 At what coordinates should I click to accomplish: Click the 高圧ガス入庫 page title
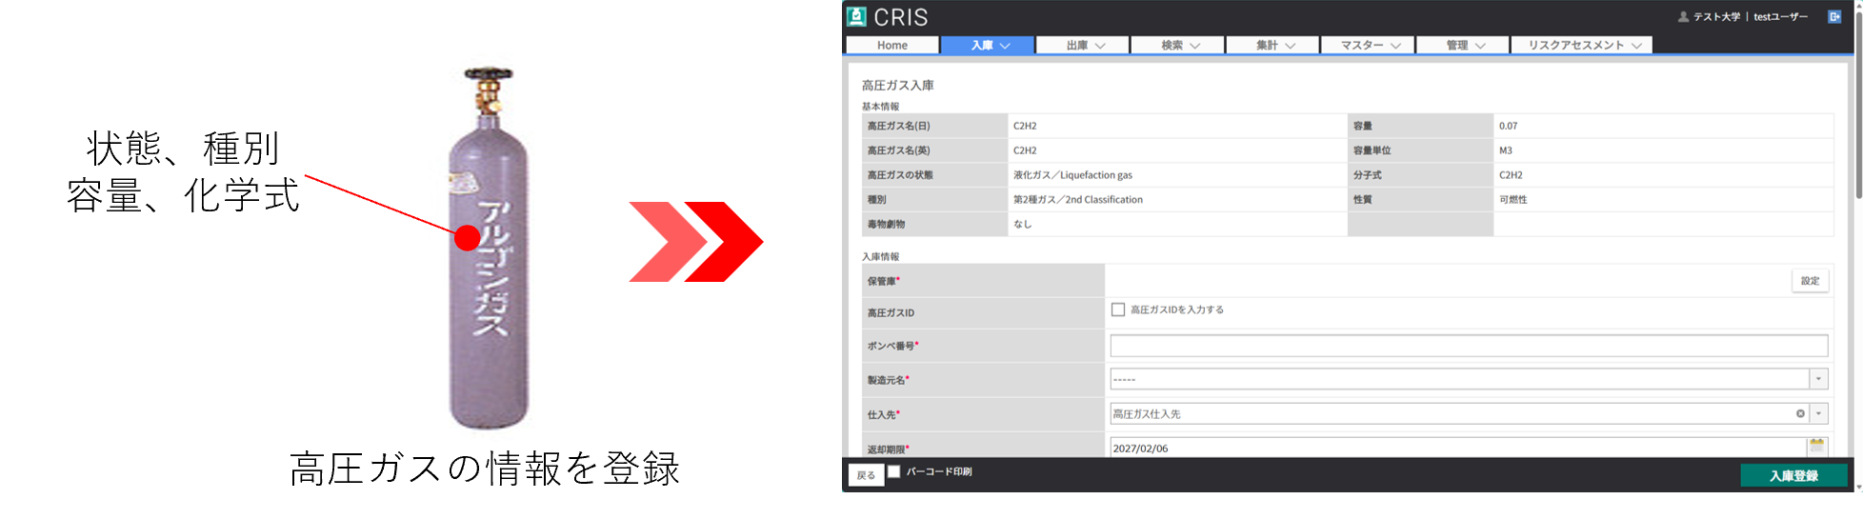(897, 86)
